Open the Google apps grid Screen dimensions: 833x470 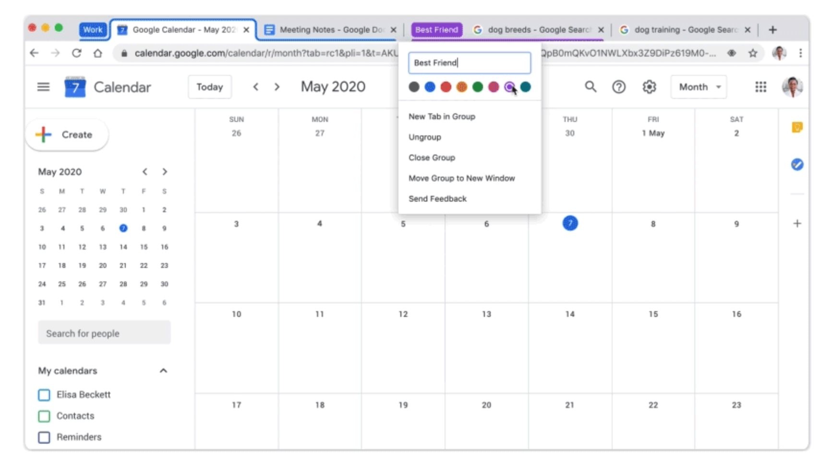761,87
